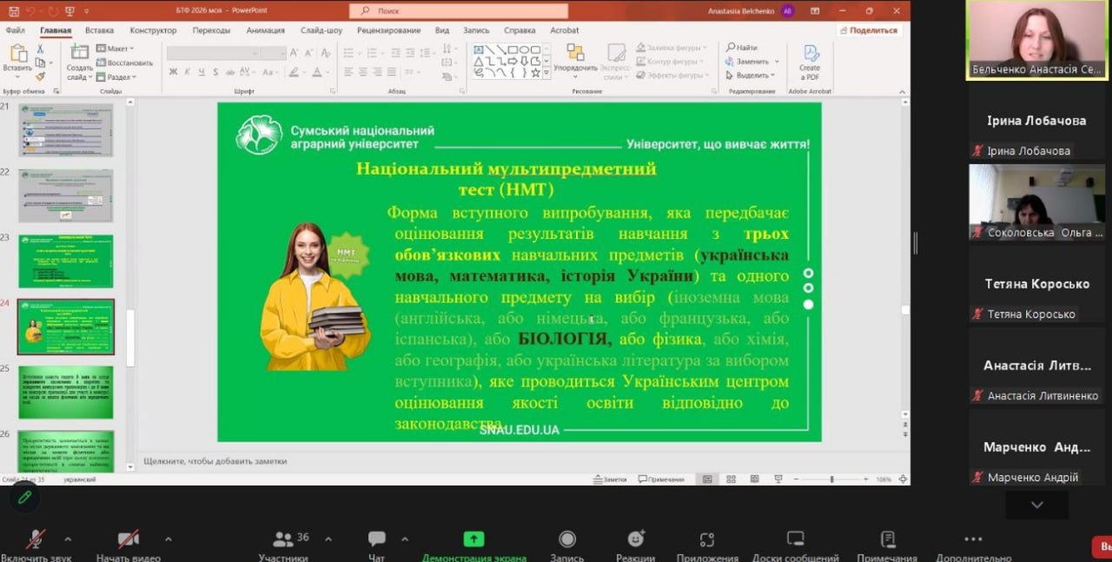Toggle the PowerPoint notes pane in status bar
The image size is (1112, 562).
[x=609, y=479]
